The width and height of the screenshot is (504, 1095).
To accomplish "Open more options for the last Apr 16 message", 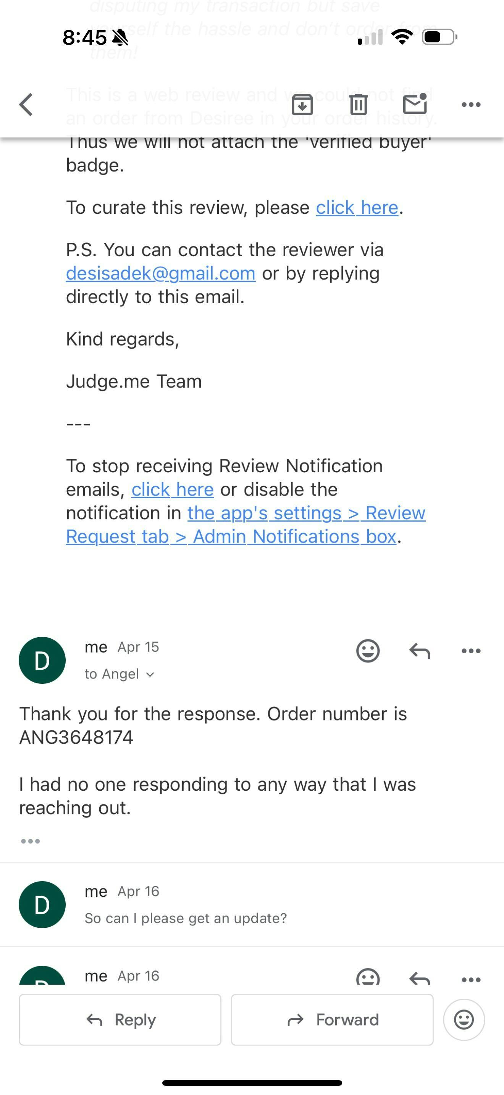I will [x=471, y=979].
